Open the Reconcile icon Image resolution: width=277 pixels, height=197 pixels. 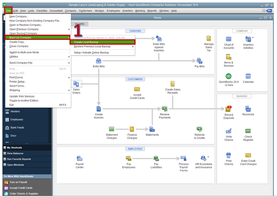(248, 109)
